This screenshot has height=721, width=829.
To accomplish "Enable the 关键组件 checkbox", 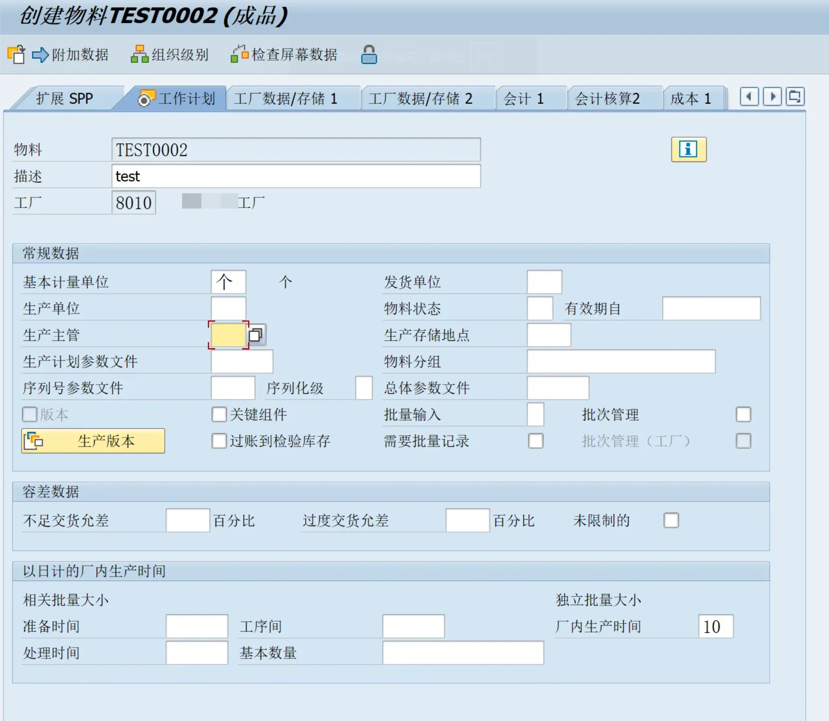I will [219, 414].
